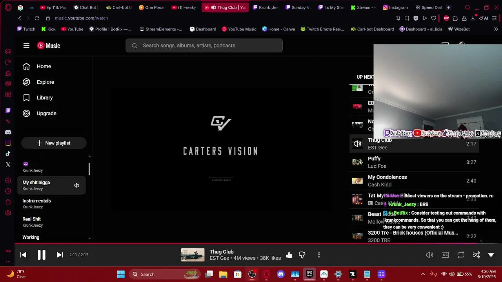Click the address bar URL
Viewport: 502px width, 282px height.
click(x=81, y=18)
